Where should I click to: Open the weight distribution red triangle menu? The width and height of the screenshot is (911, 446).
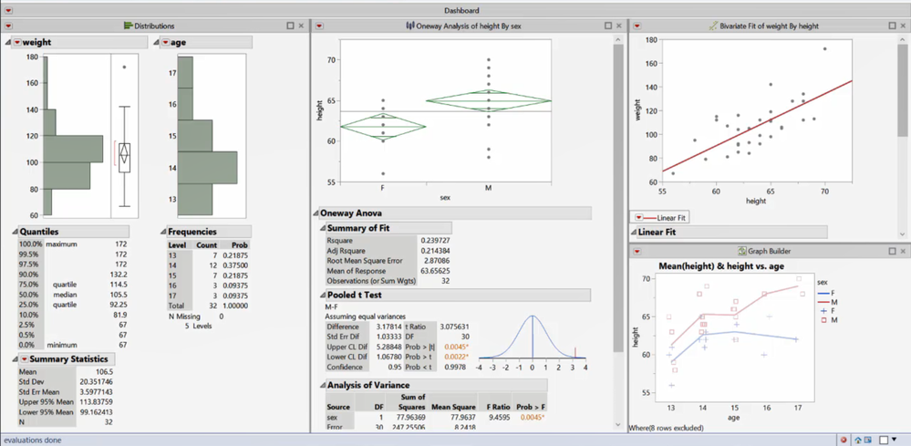point(17,42)
